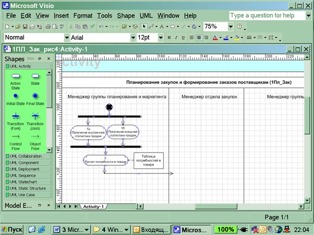Select the Transition (Fork) shape
The image size is (314, 235).
16,116
